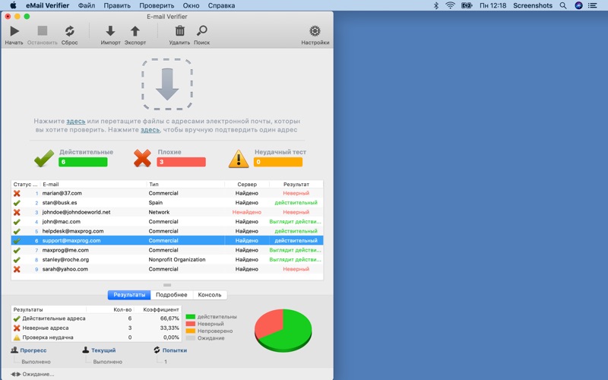Open Spotlight search in menu bar
Screen dimensions: 608x380
coord(563,5)
